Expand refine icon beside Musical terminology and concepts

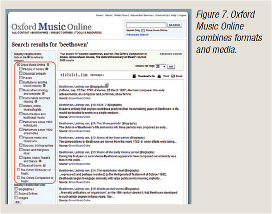pos(43,94)
